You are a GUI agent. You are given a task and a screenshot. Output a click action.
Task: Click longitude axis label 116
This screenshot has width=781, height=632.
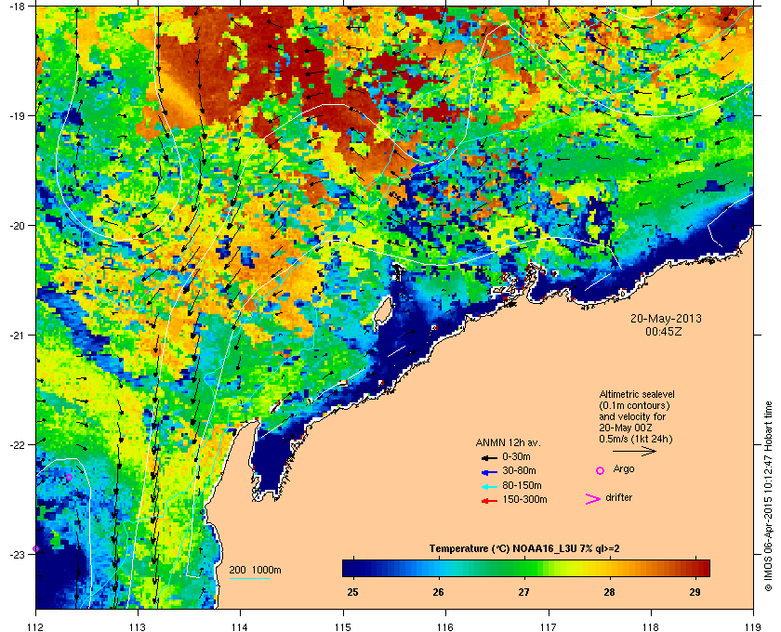click(444, 627)
